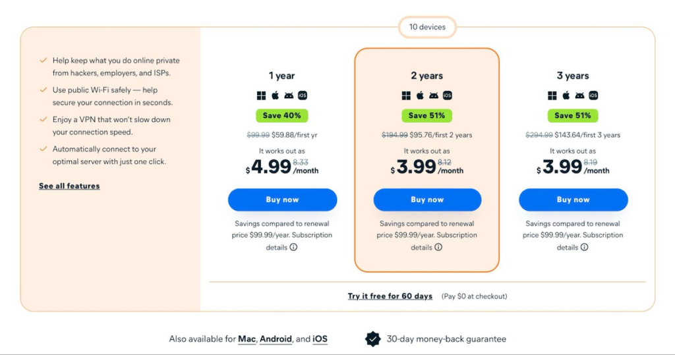Open subscription details info icon, 1 year plan
675x355 pixels.
293,248
